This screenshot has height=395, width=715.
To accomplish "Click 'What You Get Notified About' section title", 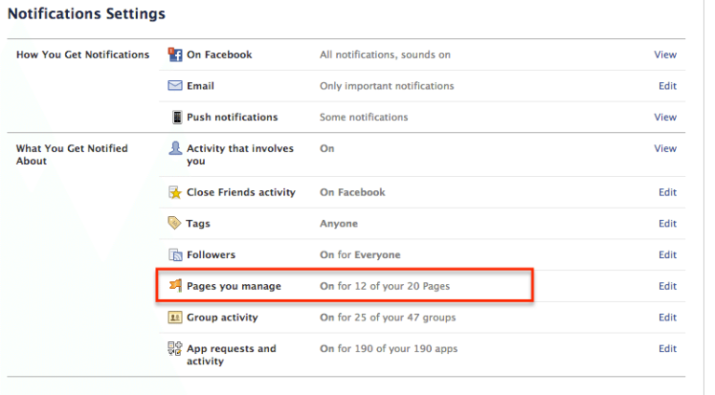I will (x=72, y=155).
